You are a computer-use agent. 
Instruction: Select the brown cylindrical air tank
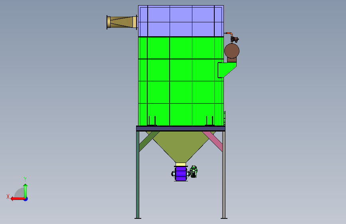tap(232, 51)
